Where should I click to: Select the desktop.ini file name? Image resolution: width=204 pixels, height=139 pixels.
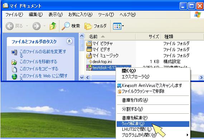pos(102,62)
